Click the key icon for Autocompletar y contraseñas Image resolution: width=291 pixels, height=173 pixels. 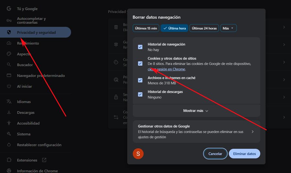click(9, 20)
